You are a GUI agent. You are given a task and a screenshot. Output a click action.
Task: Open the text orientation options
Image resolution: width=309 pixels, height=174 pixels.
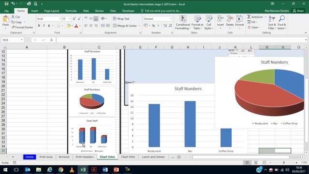coord(104,18)
